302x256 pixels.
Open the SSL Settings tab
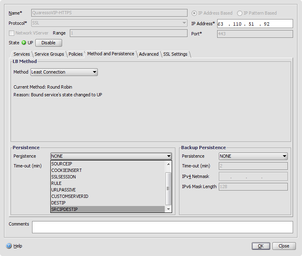tap(175, 54)
